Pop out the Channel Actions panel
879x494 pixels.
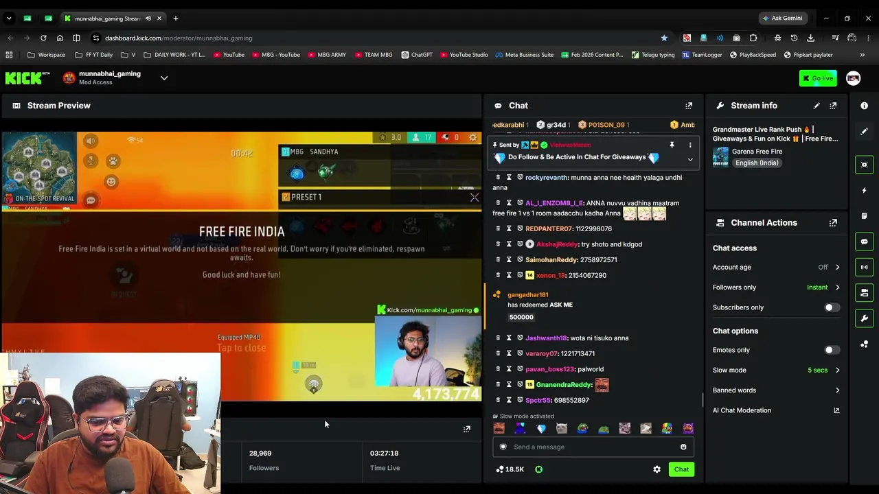[x=833, y=223]
